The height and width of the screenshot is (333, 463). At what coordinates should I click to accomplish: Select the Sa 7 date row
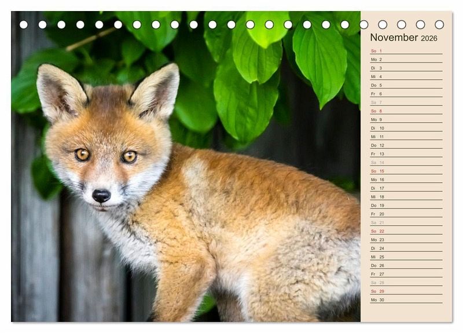click(x=406, y=103)
